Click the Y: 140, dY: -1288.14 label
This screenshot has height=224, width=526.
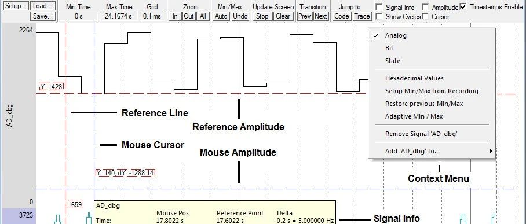[125, 173]
